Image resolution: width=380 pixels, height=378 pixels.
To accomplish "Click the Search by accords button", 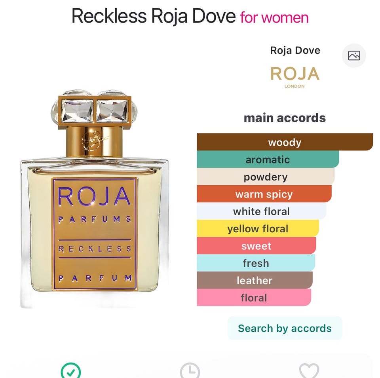I will pos(285,329).
